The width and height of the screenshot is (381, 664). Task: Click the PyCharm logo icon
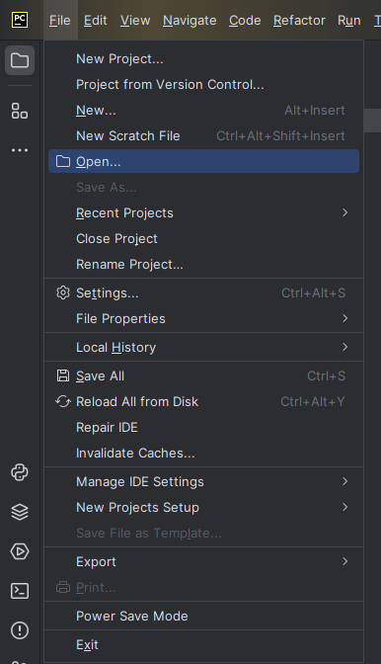20,20
